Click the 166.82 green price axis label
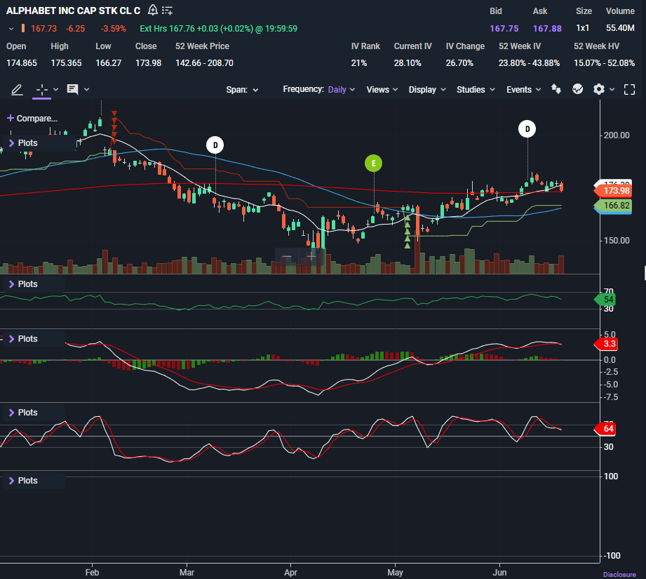The height and width of the screenshot is (579, 646). click(x=613, y=206)
